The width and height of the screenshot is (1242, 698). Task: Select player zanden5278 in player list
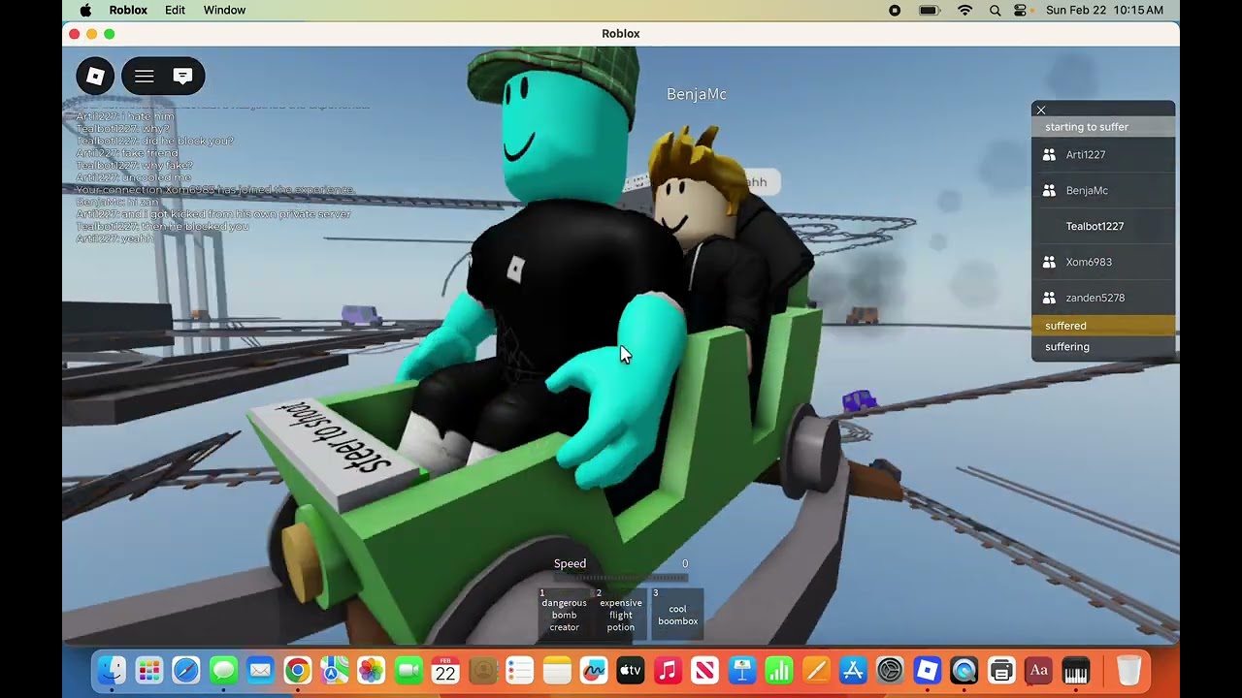tap(1103, 299)
